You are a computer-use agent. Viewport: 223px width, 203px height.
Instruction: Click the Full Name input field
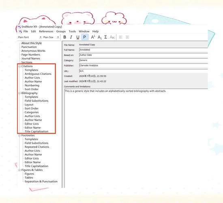tap(144, 50)
